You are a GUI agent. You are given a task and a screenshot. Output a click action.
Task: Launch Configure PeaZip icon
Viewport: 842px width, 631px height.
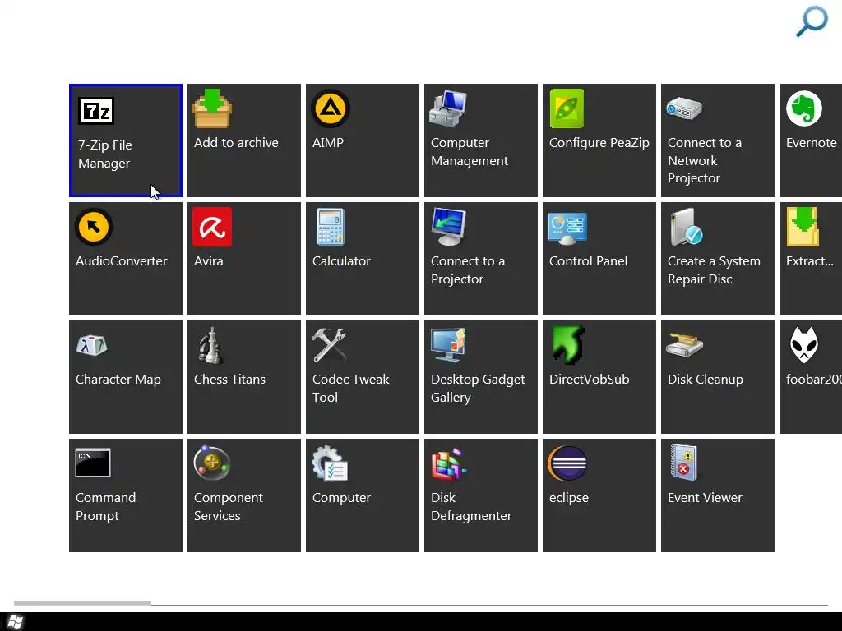567,108
